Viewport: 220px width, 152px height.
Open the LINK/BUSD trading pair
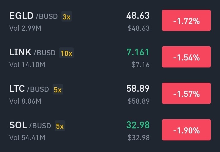110,57
